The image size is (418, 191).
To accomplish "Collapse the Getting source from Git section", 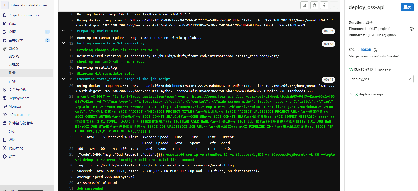I will coord(63,43).
